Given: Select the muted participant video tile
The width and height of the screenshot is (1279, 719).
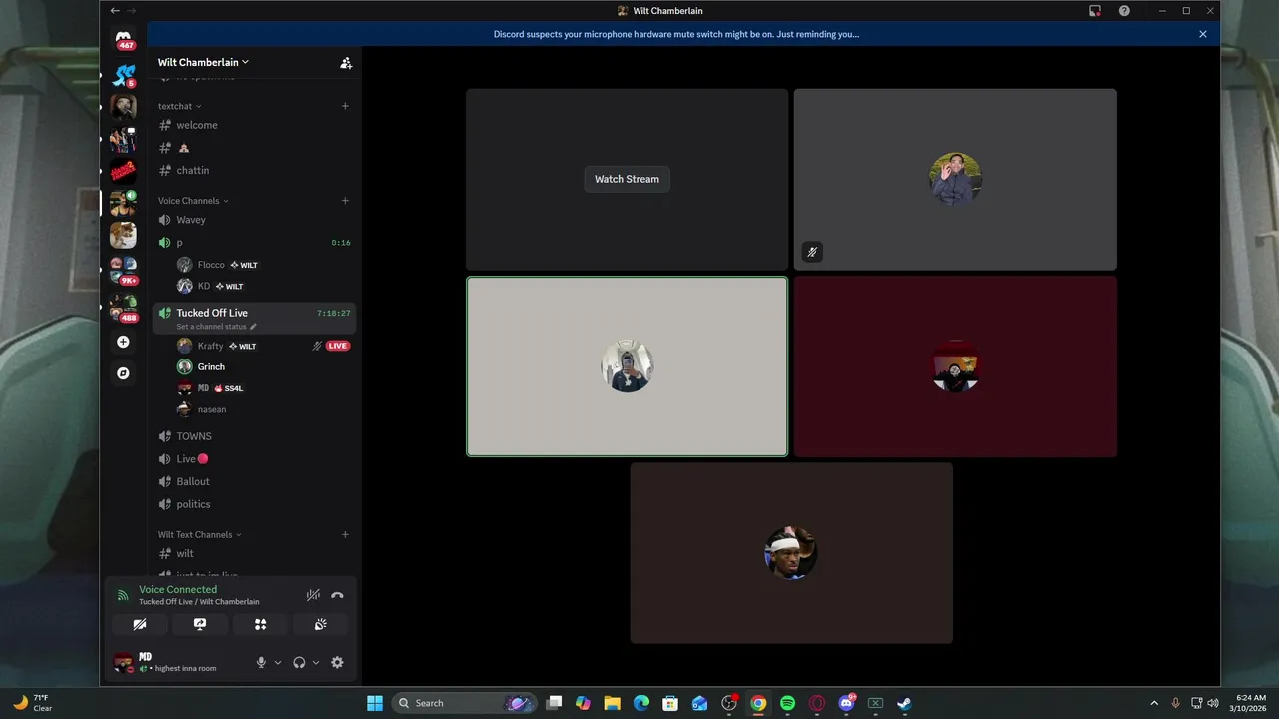Looking at the screenshot, I should pos(955,179).
